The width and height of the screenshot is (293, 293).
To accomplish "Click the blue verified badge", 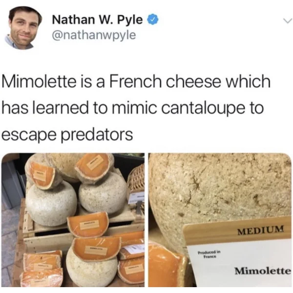I will pos(153,19).
